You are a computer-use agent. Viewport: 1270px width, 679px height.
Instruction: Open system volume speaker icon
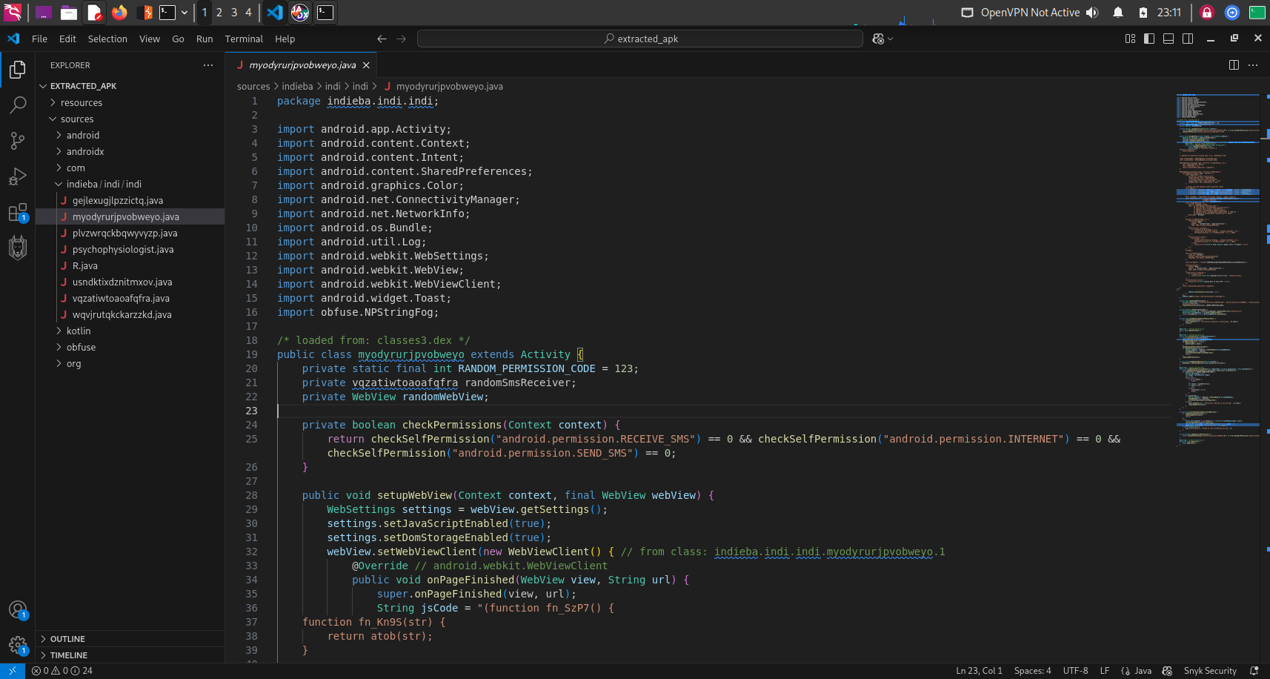tap(1092, 13)
